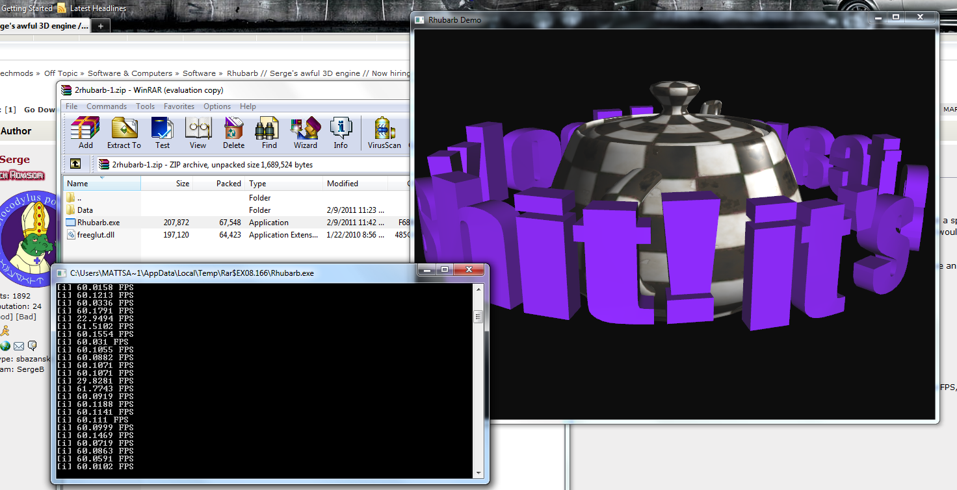Select the Rhubarb.exe size value 207,872

(x=176, y=223)
